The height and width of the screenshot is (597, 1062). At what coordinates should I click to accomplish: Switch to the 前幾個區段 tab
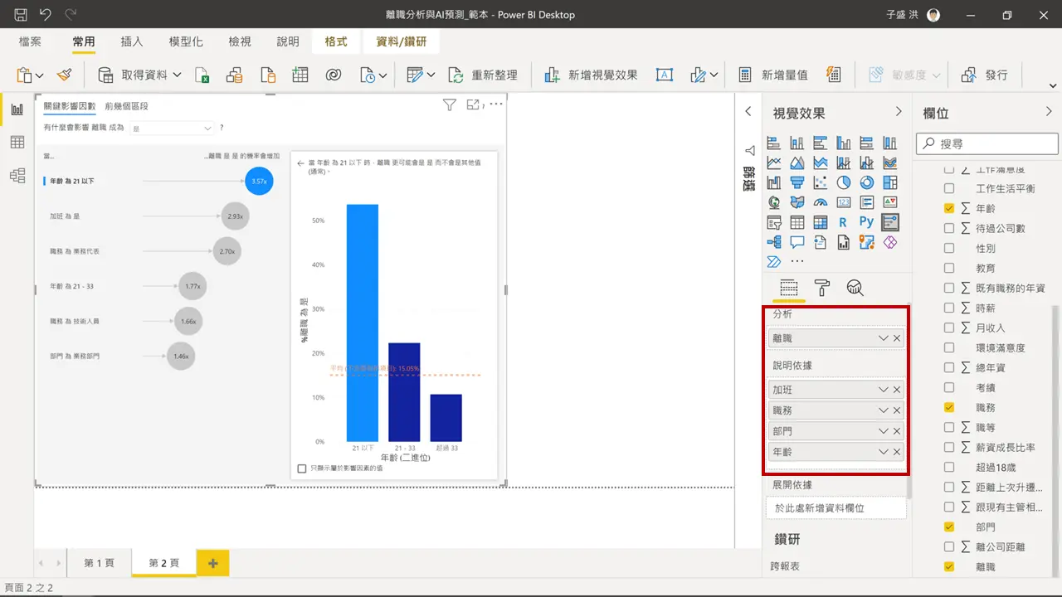coord(126,106)
